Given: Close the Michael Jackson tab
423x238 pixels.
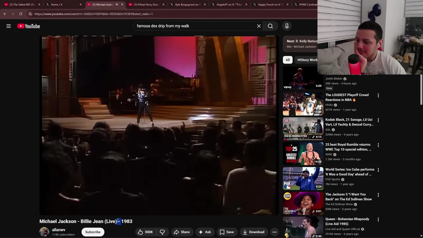Looking at the screenshot, I should [122, 5].
